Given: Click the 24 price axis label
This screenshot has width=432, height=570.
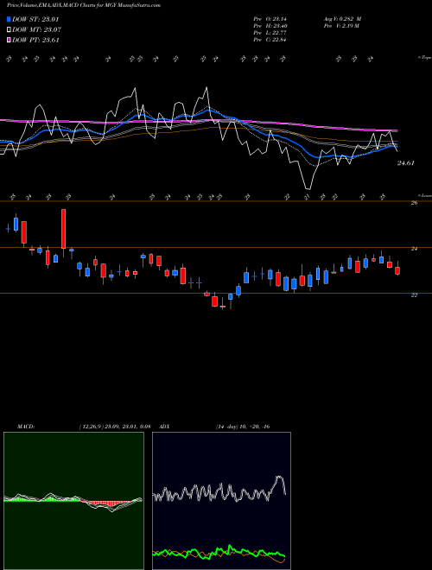Looking at the screenshot, I should tap(414, 249).
